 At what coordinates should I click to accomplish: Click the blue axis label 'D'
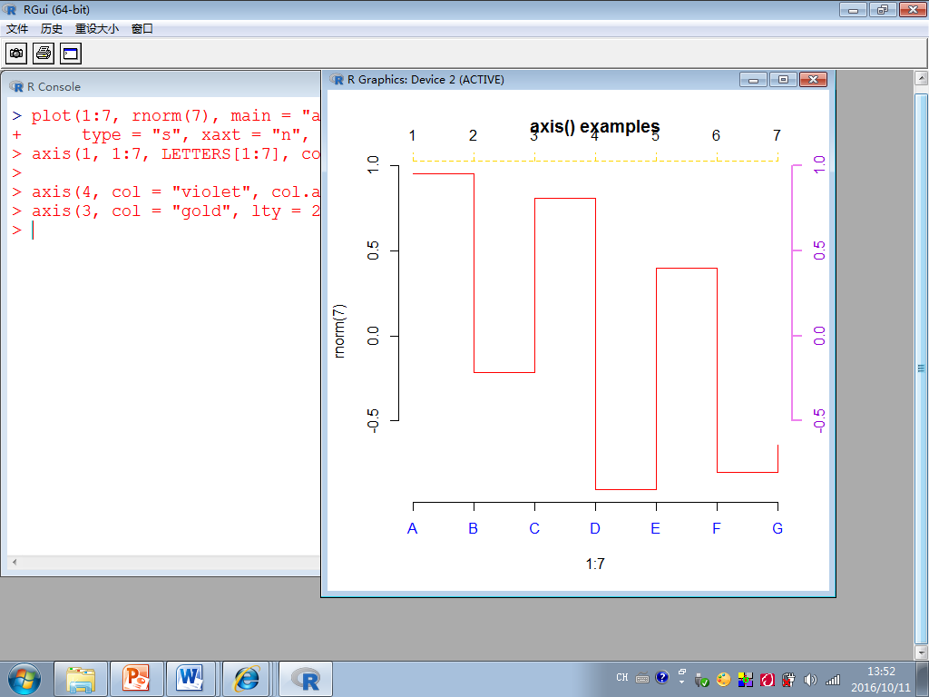click(x=595, y=528)
